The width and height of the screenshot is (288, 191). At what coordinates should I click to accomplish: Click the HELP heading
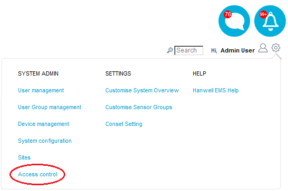(x=200, y=73)
